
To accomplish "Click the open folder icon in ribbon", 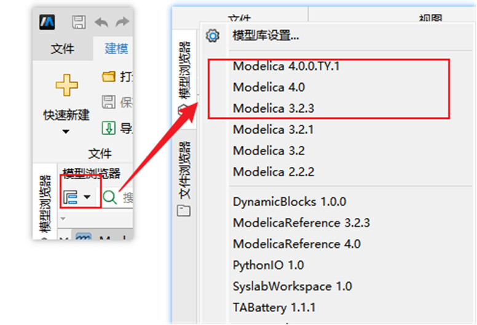I will (109, 76).
